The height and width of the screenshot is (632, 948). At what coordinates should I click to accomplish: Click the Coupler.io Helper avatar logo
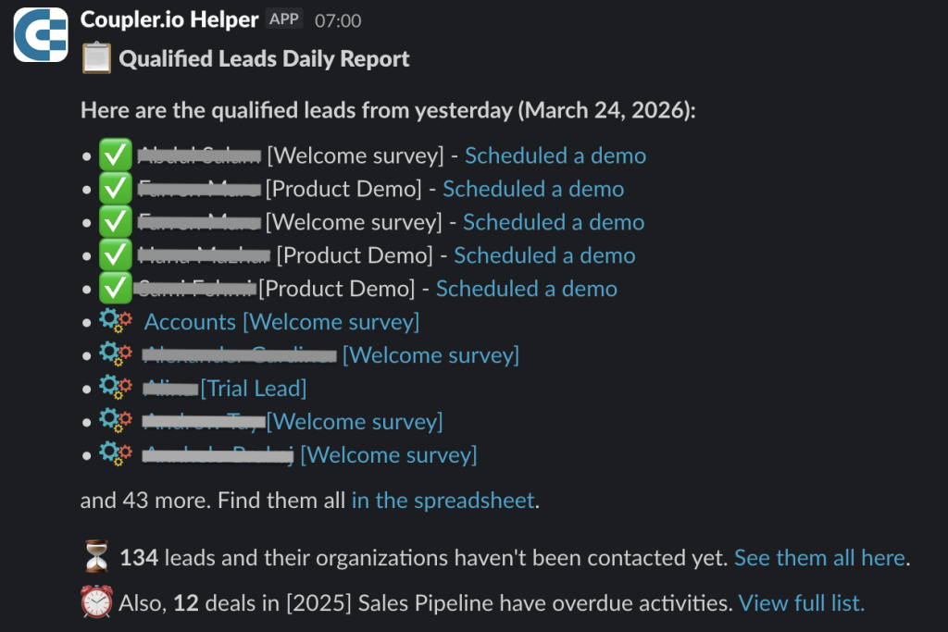pos(41,34)
